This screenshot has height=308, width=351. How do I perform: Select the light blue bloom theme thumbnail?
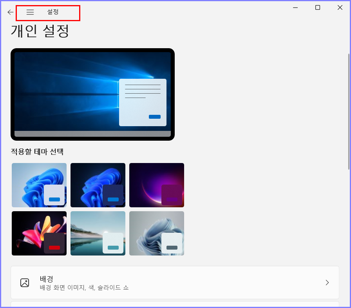(x=39, y=185)
